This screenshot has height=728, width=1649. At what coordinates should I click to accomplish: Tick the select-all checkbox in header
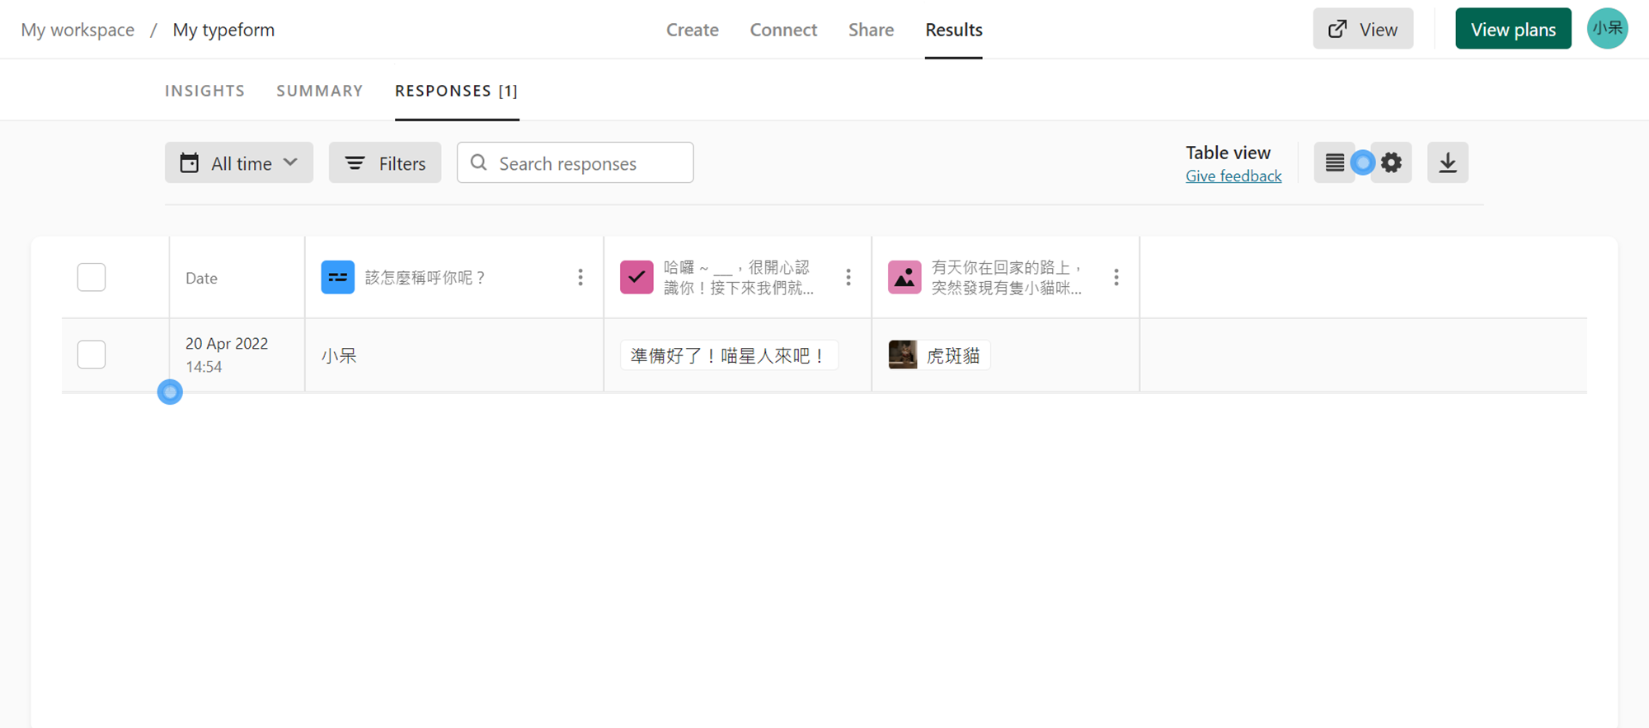(92, 277)
